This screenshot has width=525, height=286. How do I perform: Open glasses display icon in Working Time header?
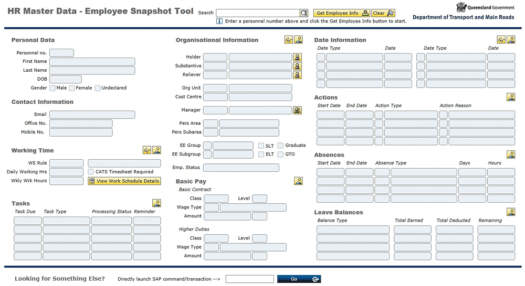[147, 150]
